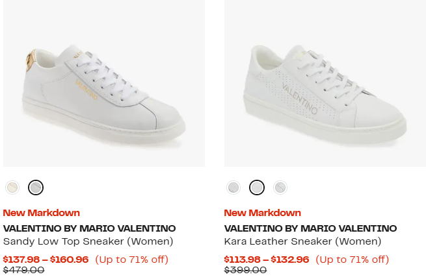Click New Markdown label on Kara sneaker
Image resolution: width=426 pixels, height=279 pixels.
[x=263, y=213]
